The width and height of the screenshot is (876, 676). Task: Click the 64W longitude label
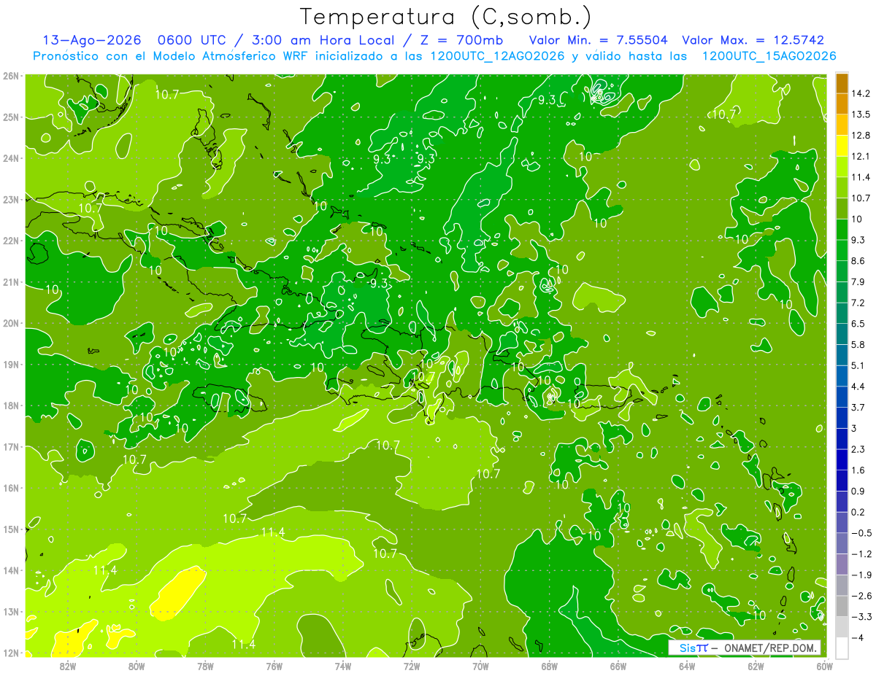click(687, 666)
